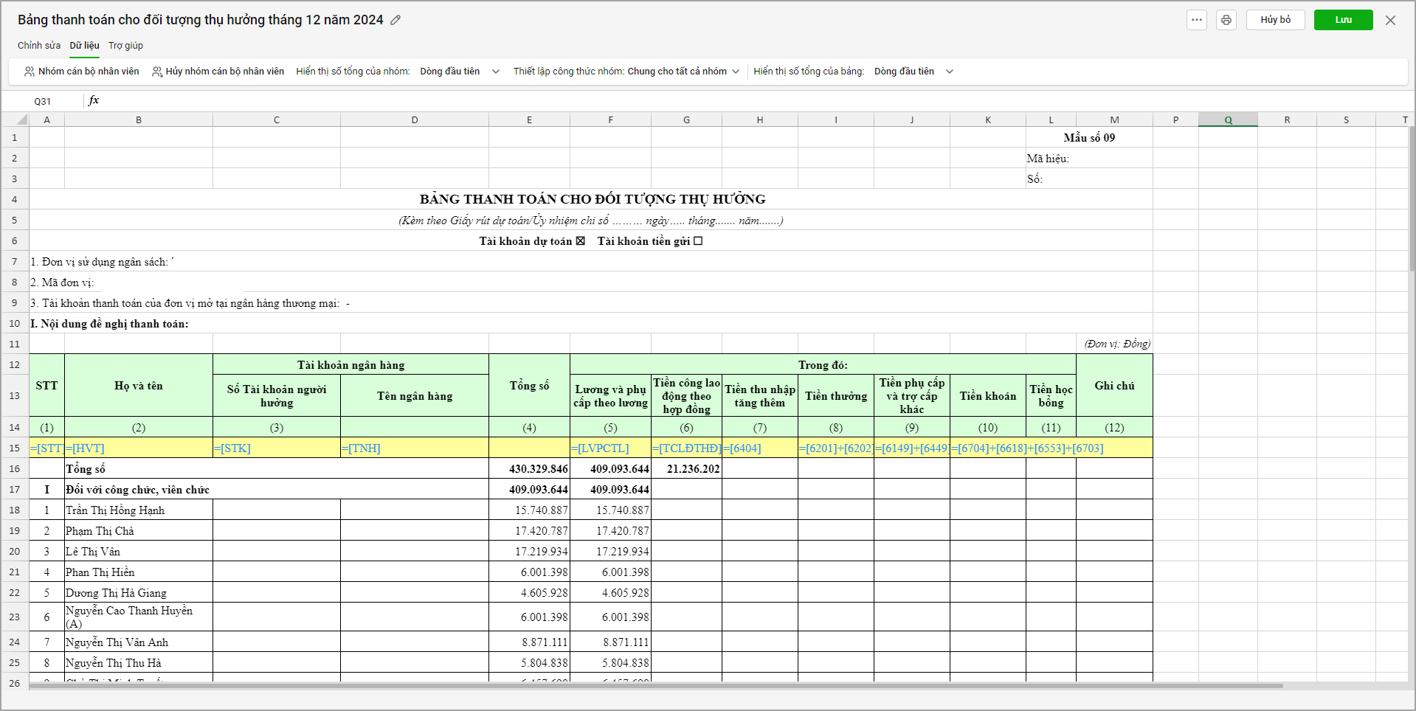
Task: Click name cell Phan Thị Hiền
Action: (139, 572)
